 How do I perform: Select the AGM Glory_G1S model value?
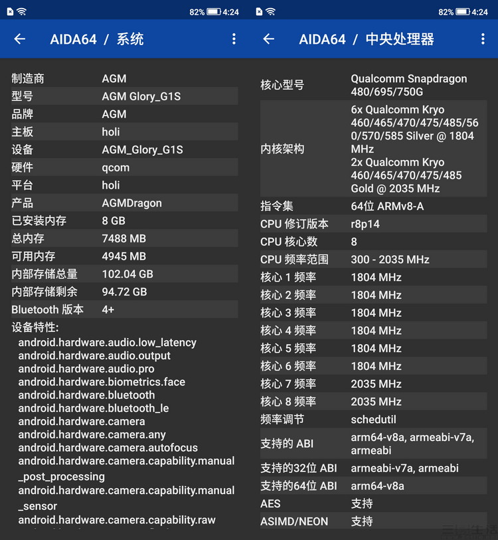(x=141, y=96)
